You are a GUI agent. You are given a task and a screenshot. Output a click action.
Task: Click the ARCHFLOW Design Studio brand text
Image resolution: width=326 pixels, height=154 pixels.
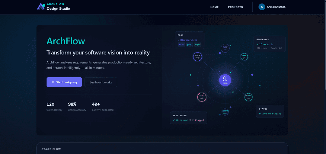[59, 7]
